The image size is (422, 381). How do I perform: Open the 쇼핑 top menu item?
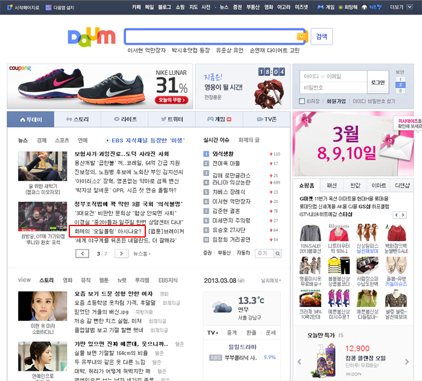pos(180,7)
